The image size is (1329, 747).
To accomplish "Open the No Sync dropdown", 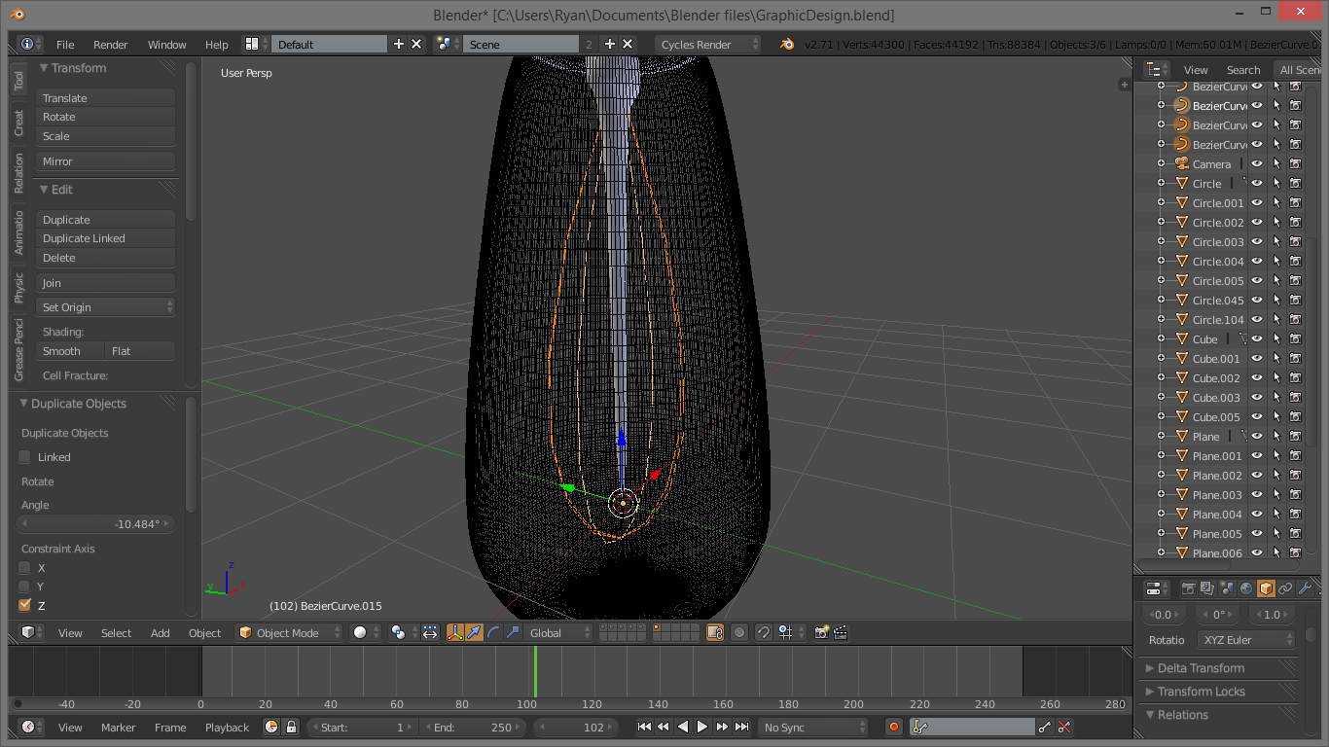I will (813, 727).
